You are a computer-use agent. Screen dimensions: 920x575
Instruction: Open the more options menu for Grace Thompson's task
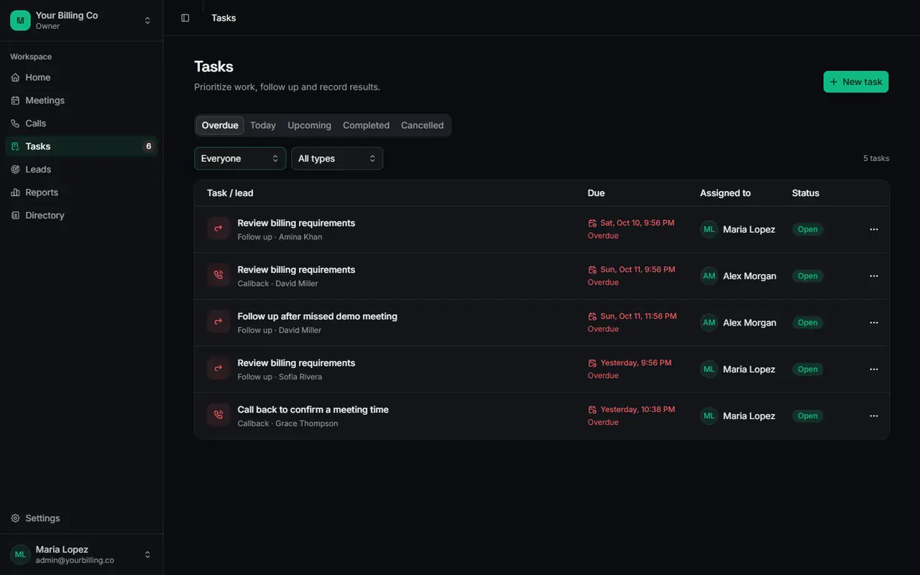click(874, 416)
